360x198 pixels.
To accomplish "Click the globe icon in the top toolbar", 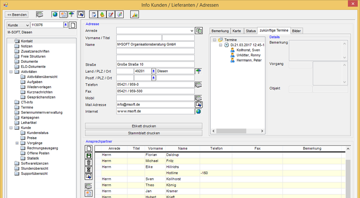I will 55,14.
